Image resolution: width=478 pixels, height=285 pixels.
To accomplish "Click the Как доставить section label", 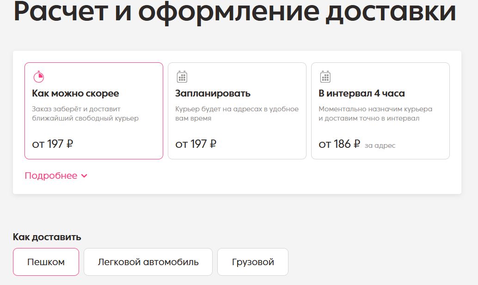I will (x=47, y=237).
